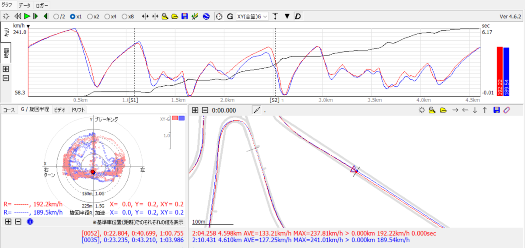Click the blue info icon under G plot
This screenshot has height=248, width=525.
30,222
